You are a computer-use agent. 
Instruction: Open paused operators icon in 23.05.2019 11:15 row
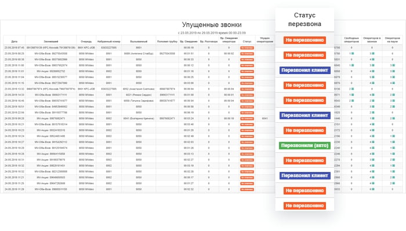(394, 83)
